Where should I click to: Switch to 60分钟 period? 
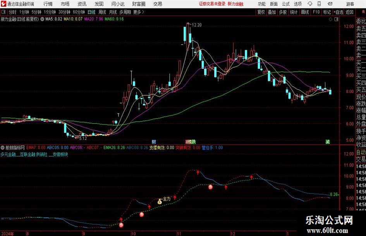point(79,12)
